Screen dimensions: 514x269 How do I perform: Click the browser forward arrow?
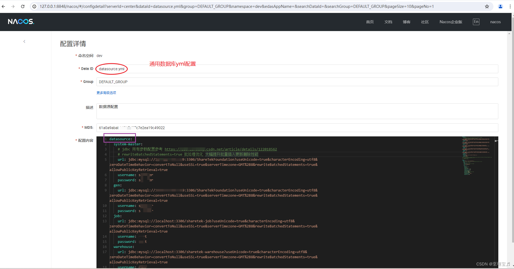point(13,6)
